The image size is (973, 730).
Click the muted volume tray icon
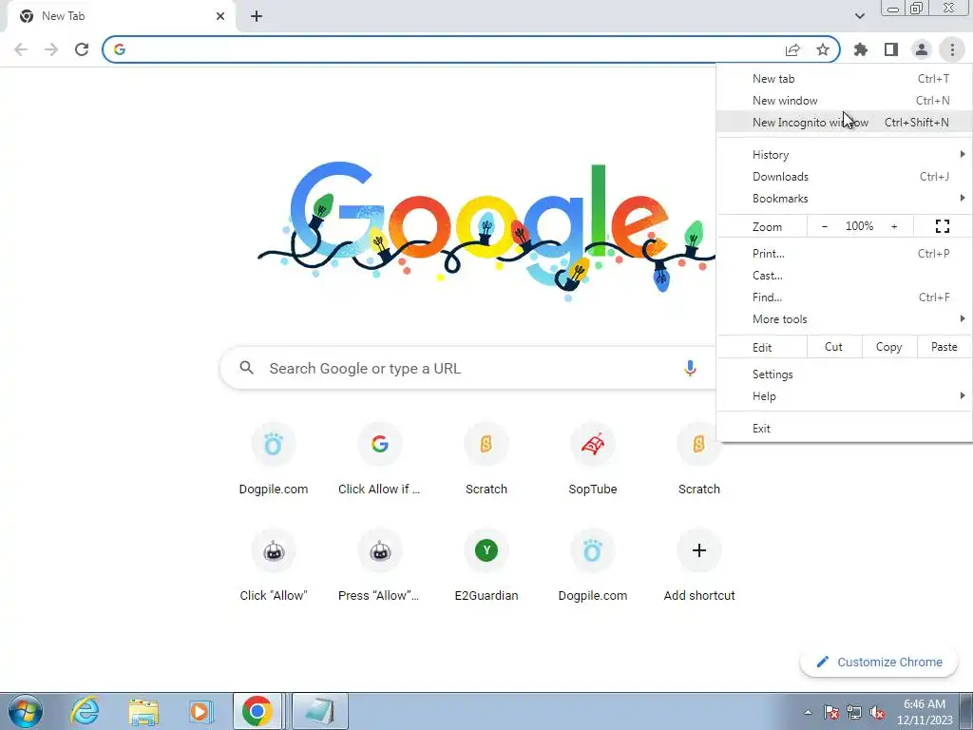click(877, 712)
